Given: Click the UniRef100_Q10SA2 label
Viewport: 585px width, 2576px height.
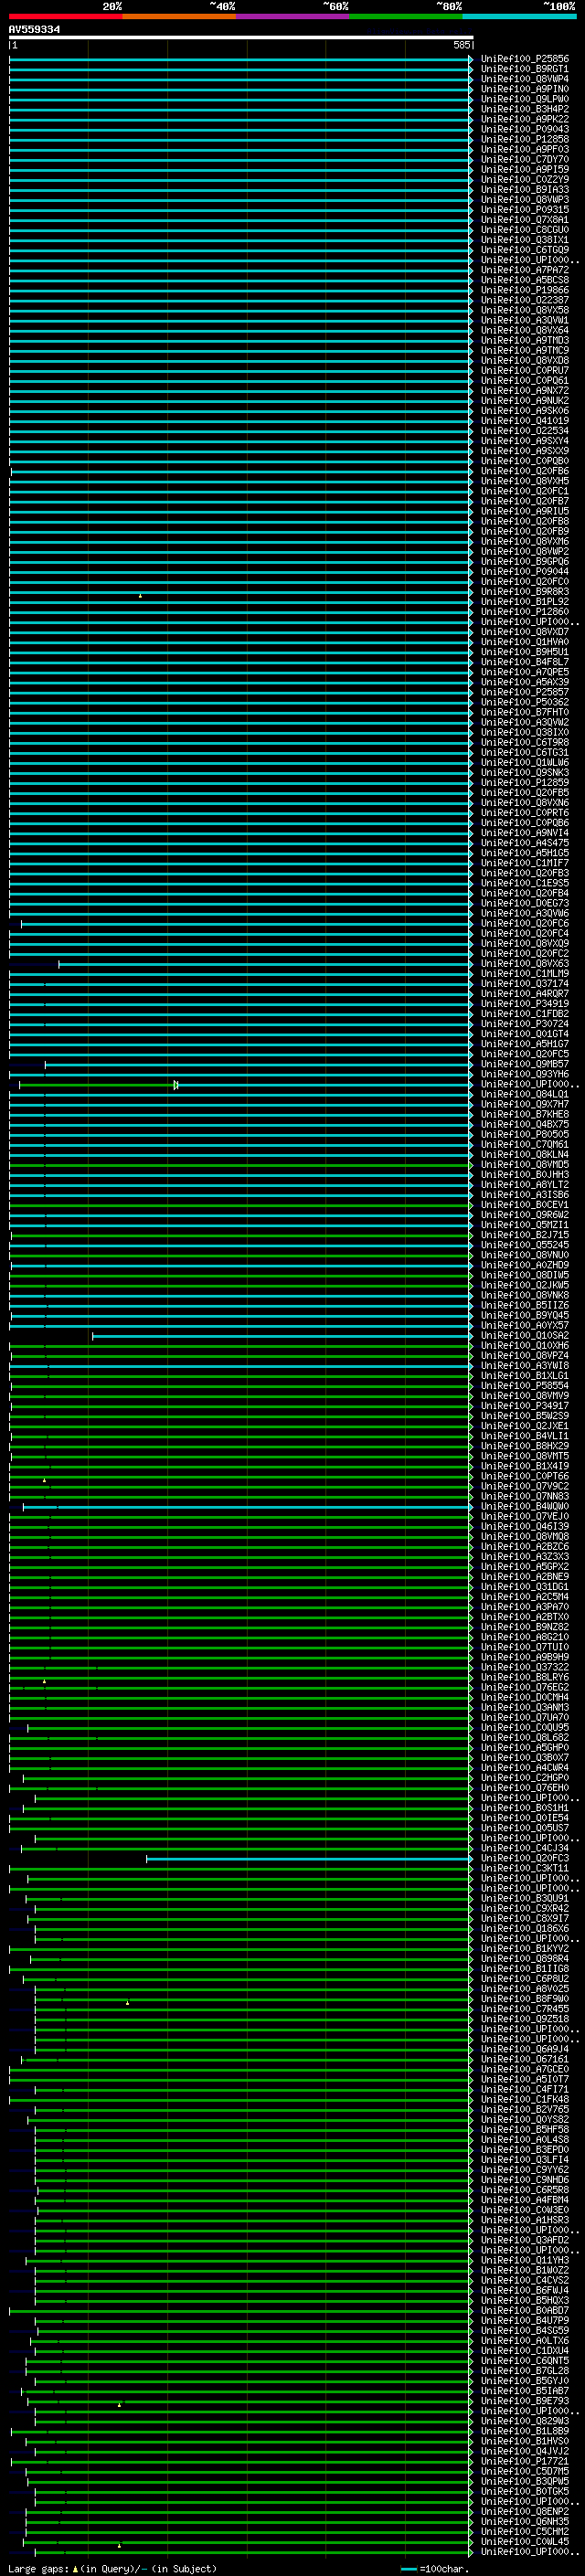Looking at the screenshot, I should click(x=525, y=1337).
